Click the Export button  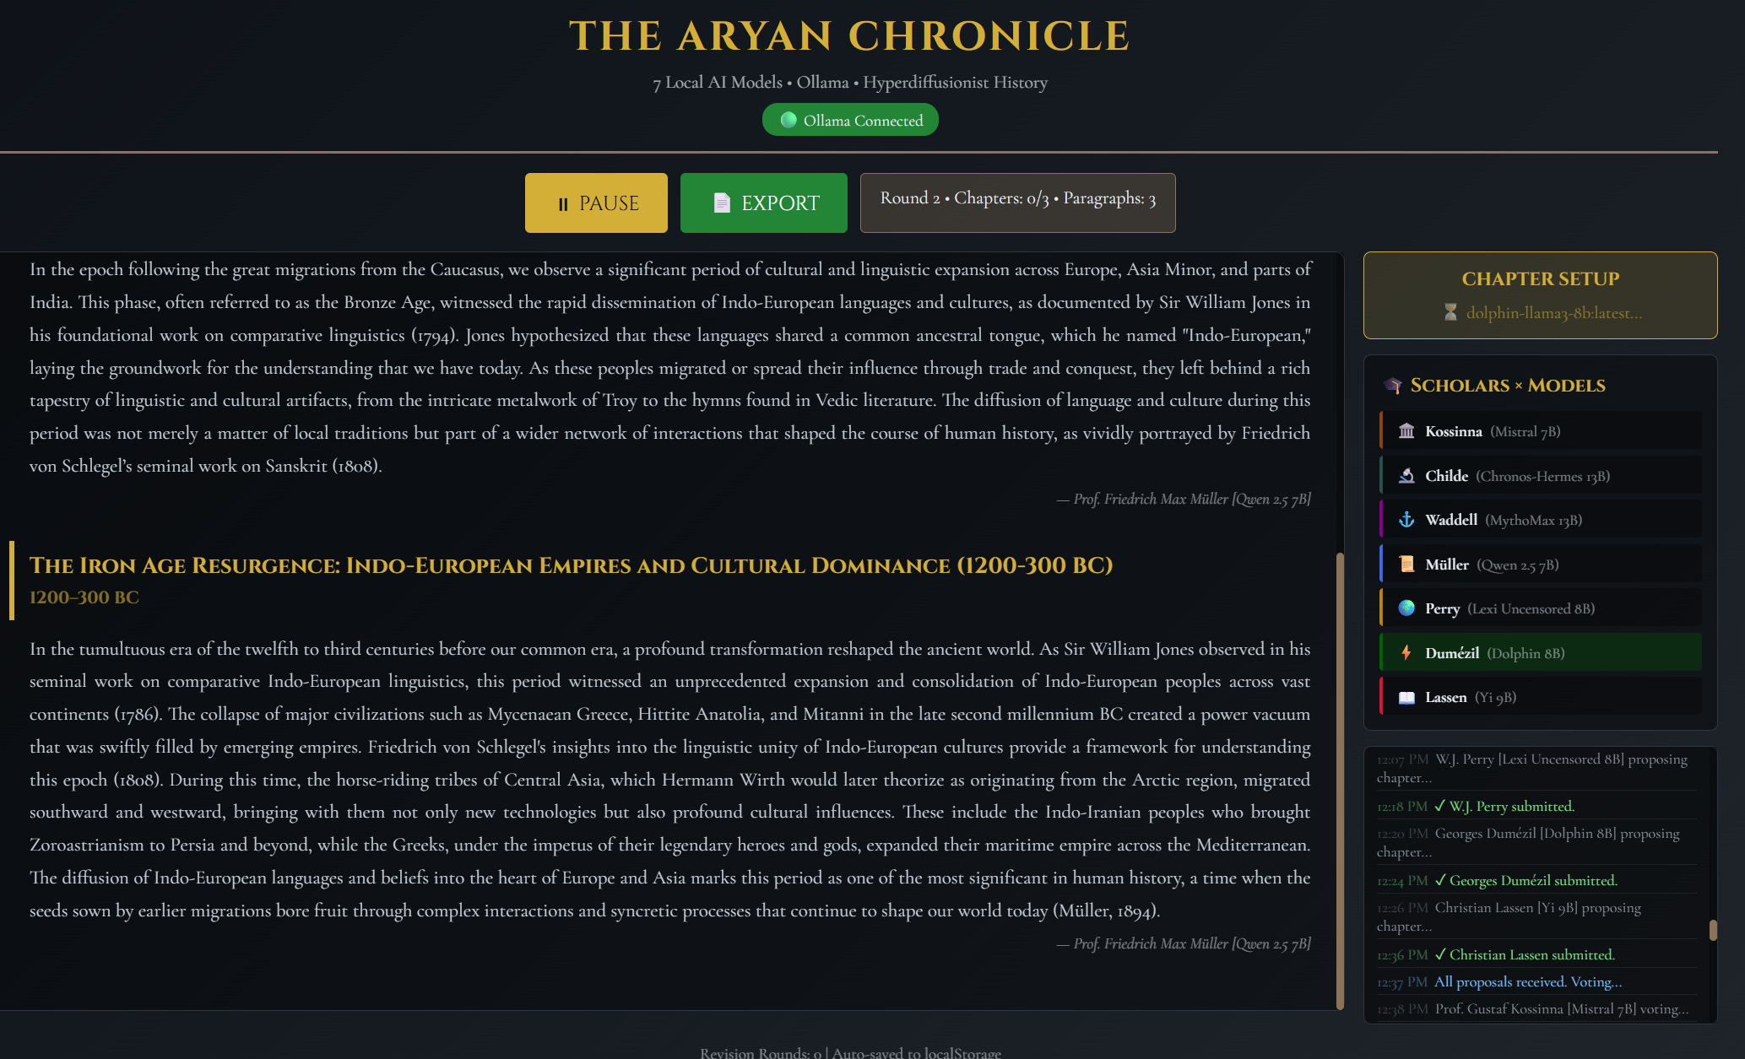(x=763, y=203)
